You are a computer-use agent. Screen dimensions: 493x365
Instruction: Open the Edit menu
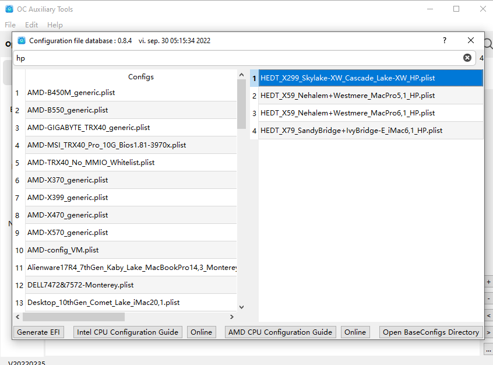[31, 25]
